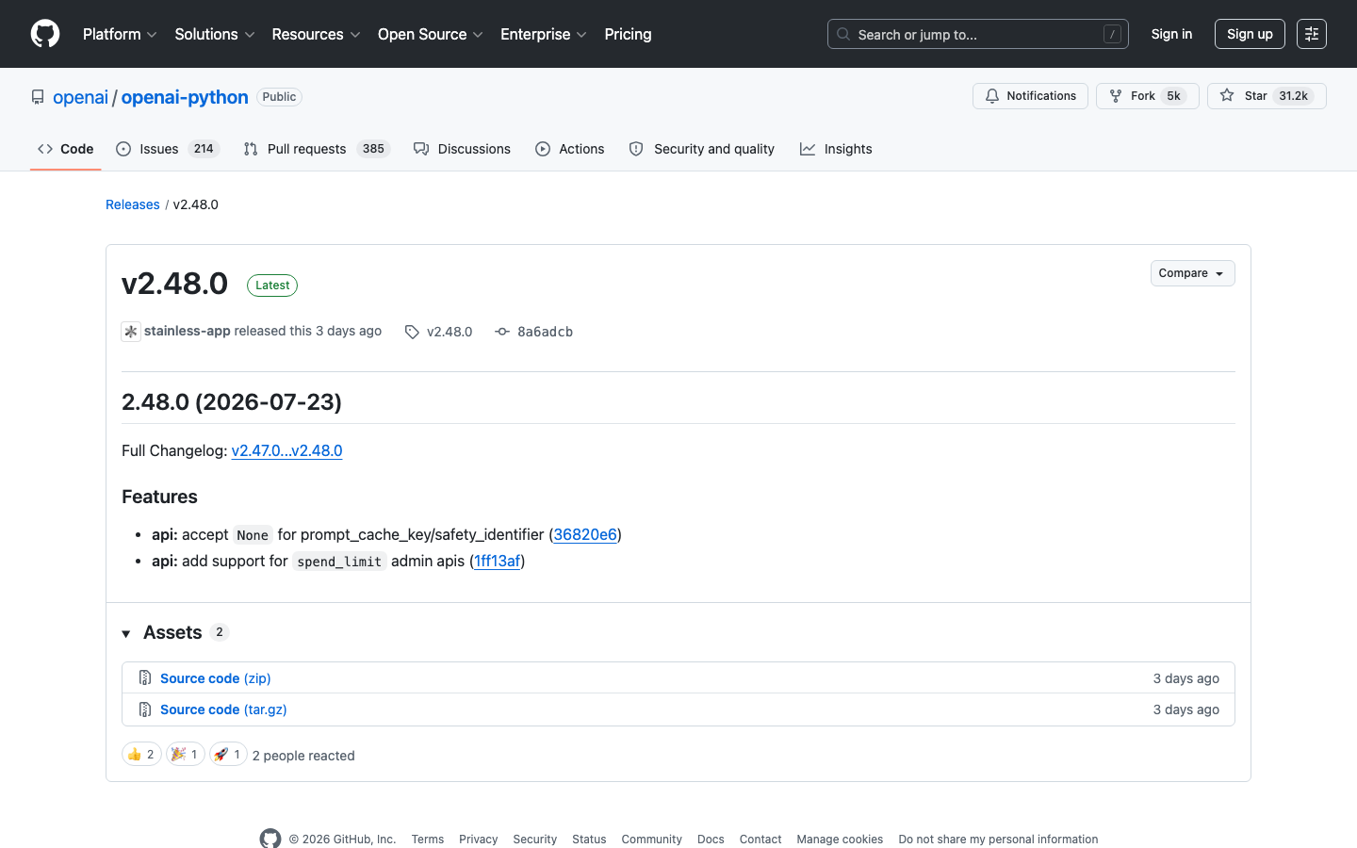
Task: Open the GitHub homepage logo
Action: coord(45,34)
